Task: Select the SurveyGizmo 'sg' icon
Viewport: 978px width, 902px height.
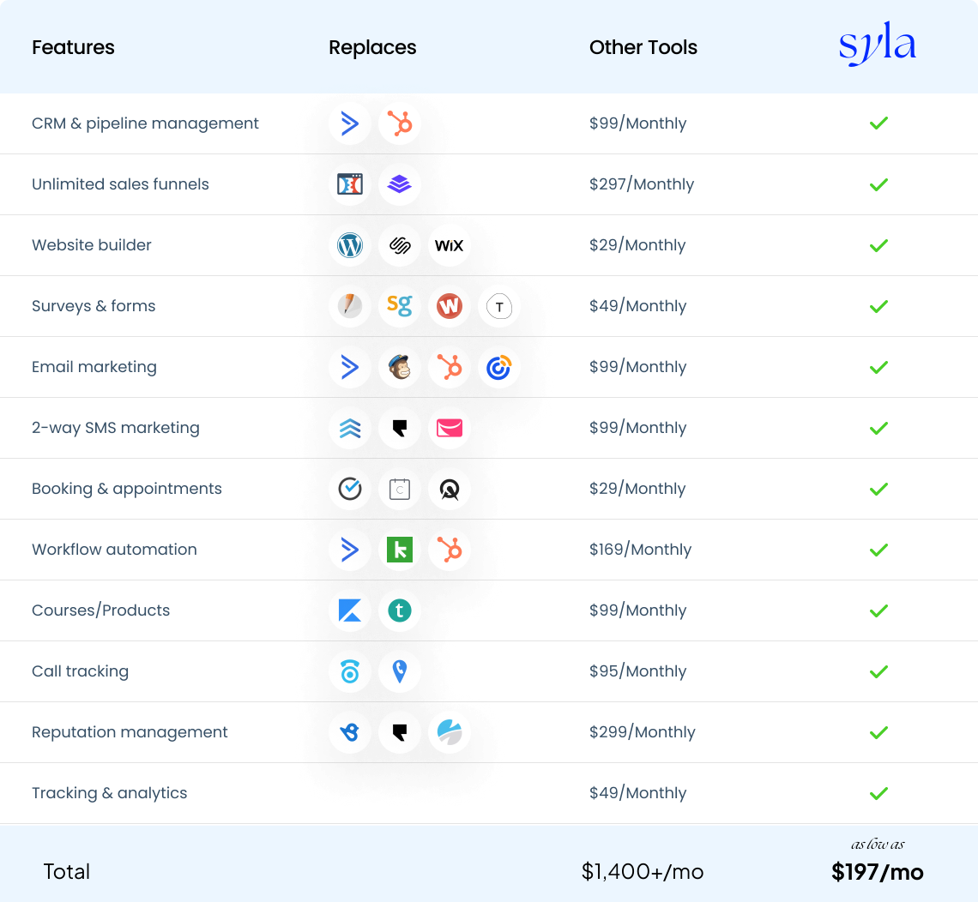Action: tap(400, 306)
